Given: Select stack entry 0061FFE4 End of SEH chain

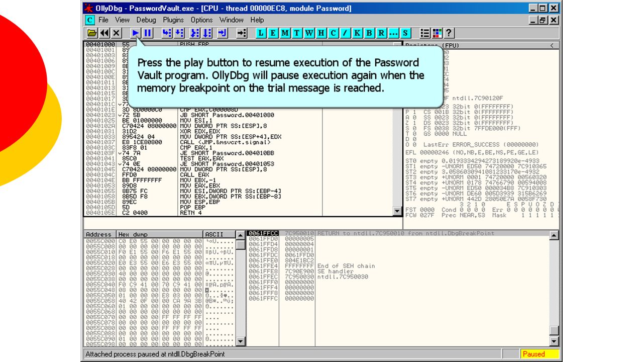Looking at the screenshot, I should pos(399,266).
